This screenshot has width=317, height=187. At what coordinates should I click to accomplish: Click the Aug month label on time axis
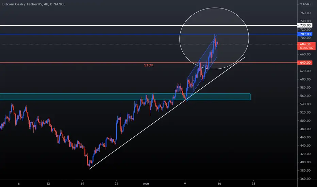pyautogui.click(x=146, y=184)
